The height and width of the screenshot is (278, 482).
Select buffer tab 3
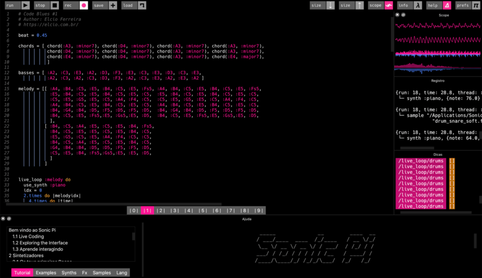175,210
